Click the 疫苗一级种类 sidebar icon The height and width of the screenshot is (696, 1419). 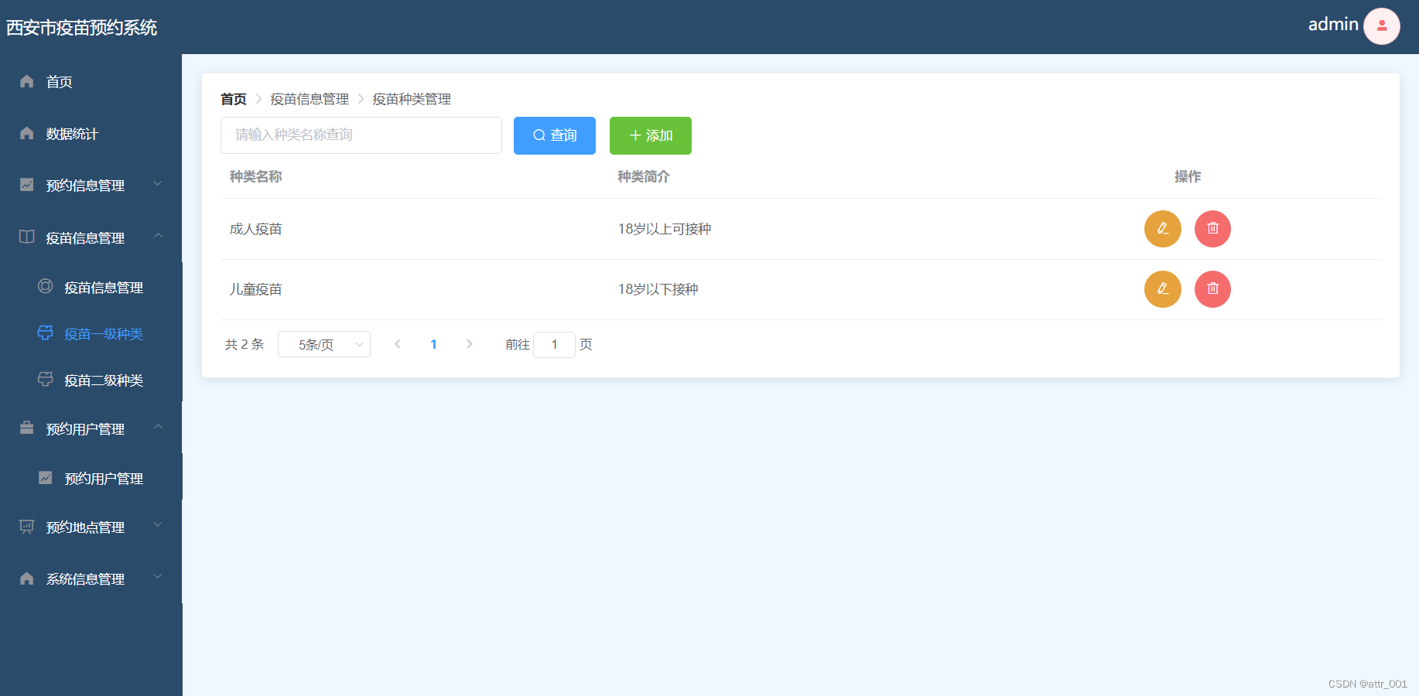pyautogui.click(x=45, y=333)
